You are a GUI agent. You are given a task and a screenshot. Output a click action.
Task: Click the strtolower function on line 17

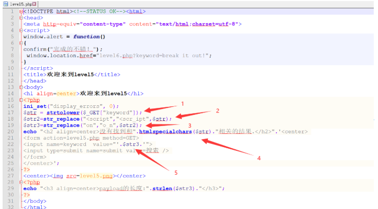click(63, 113)
